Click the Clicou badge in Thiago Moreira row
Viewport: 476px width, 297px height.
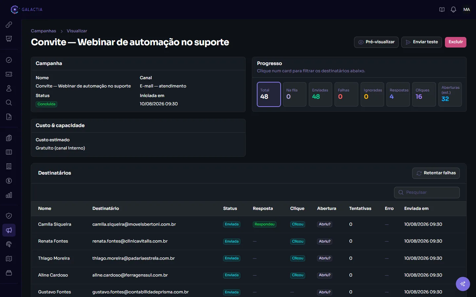297,258
